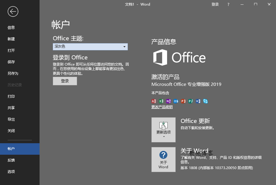Click the Office 更新 heading
276x185 pixels.
coord(195,121)
